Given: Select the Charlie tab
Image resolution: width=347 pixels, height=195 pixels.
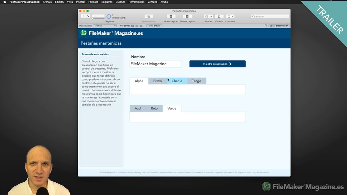Looking at the screenshot, I should pyautogui.click(x=177, y=81).
